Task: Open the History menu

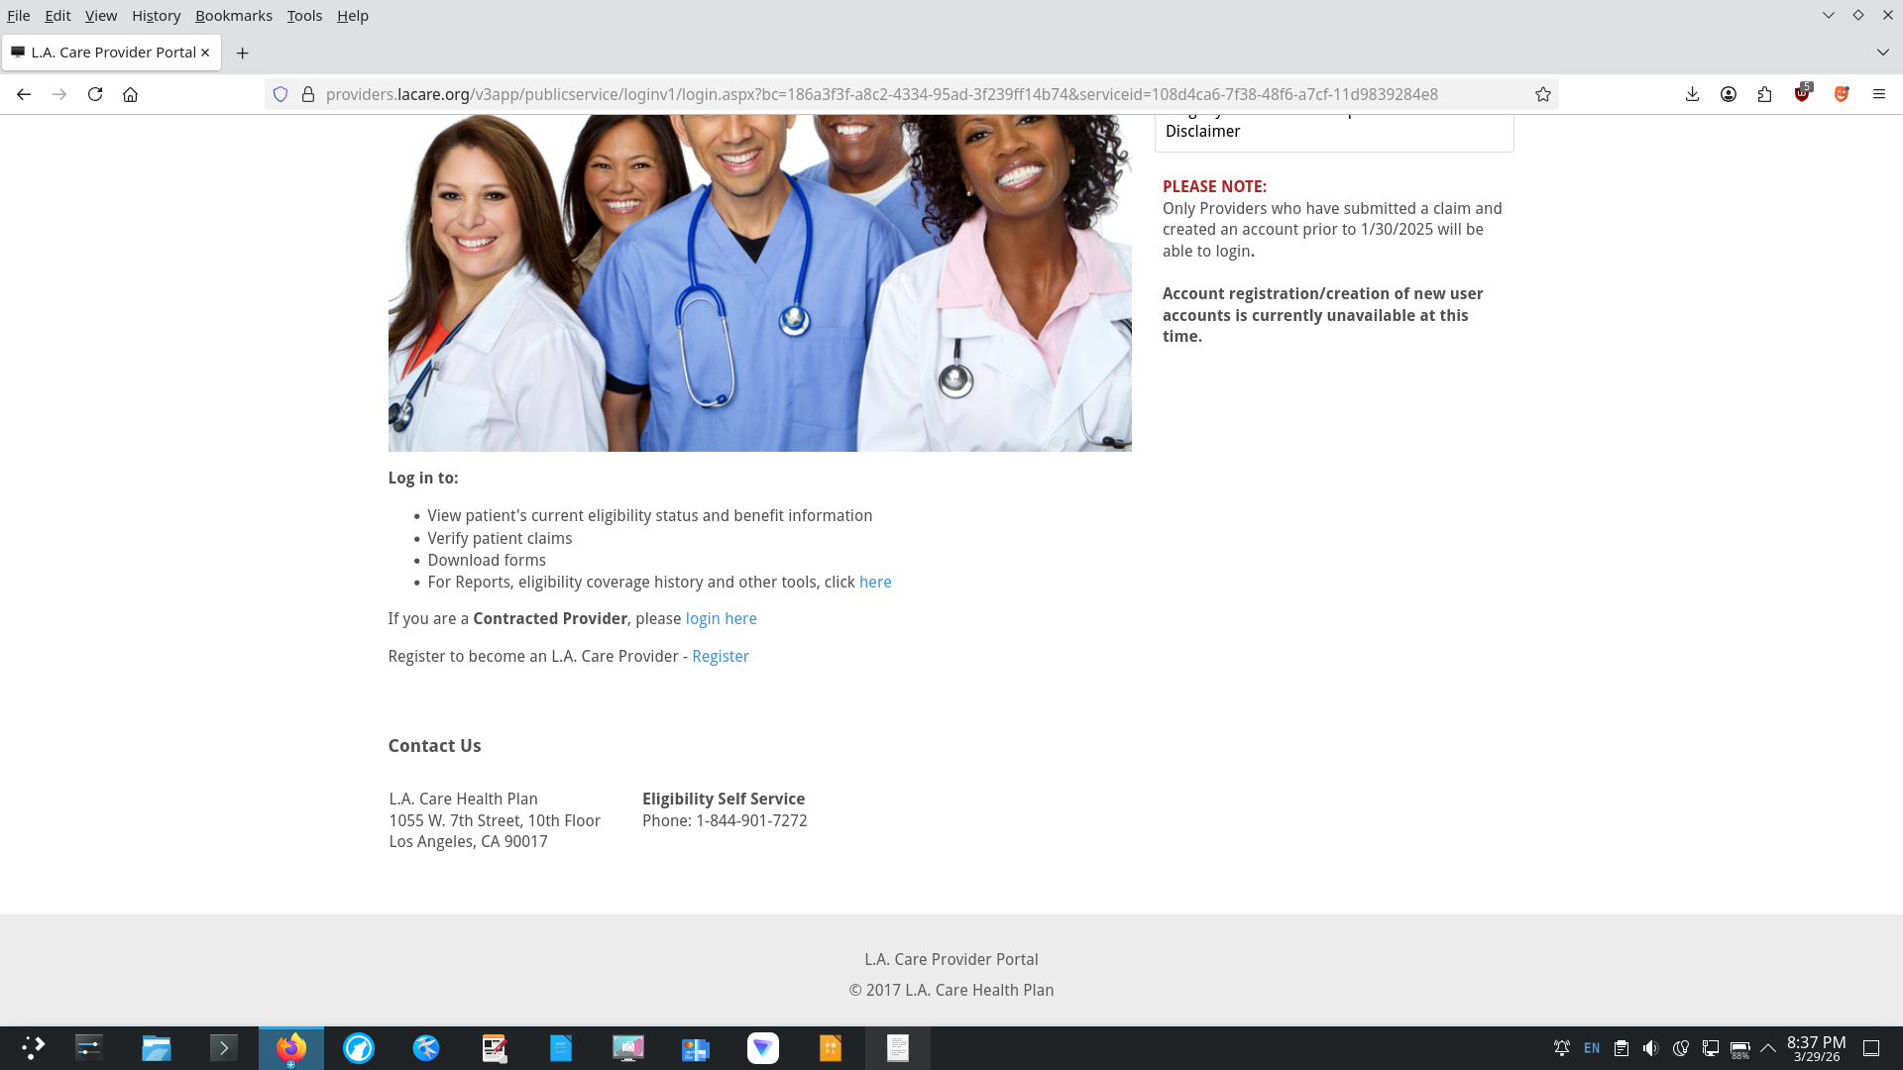Action: pyautogui.click(x=156, y=16)
